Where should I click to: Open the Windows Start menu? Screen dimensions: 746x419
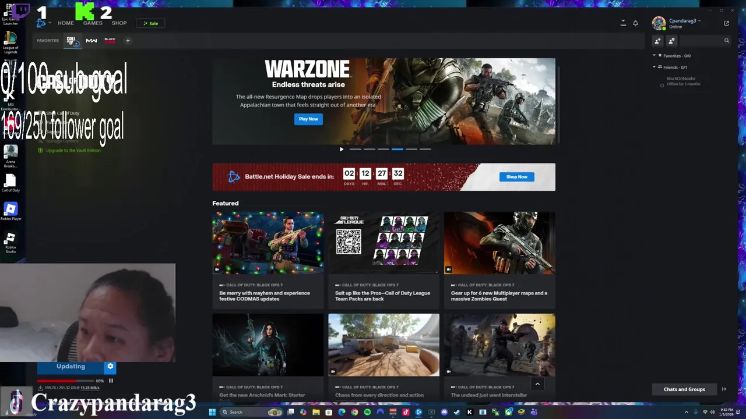tap(212, 412)
